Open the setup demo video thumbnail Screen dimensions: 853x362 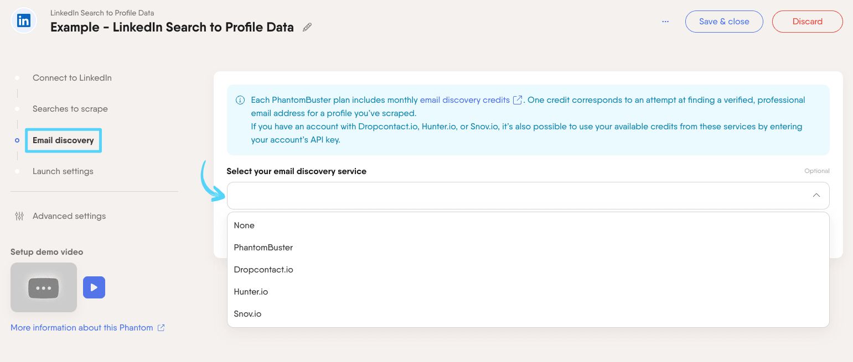coord(44,287)
